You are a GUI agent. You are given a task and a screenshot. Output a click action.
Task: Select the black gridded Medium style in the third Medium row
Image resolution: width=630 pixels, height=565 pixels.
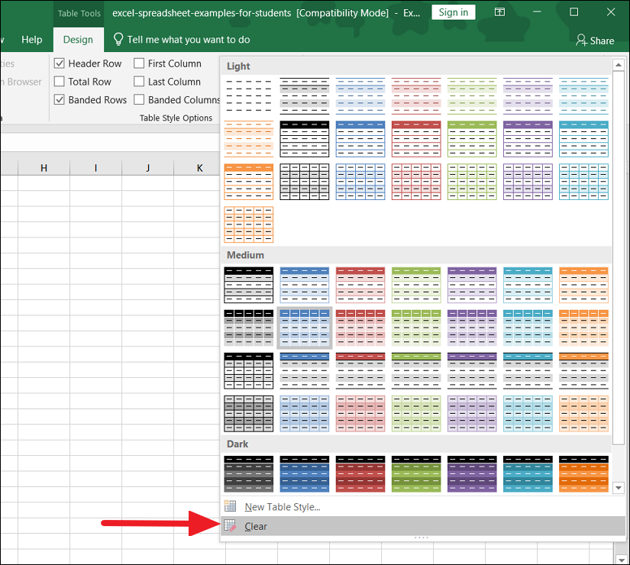249,371
